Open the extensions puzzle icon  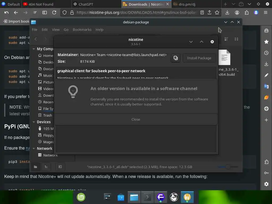(246, 12)
